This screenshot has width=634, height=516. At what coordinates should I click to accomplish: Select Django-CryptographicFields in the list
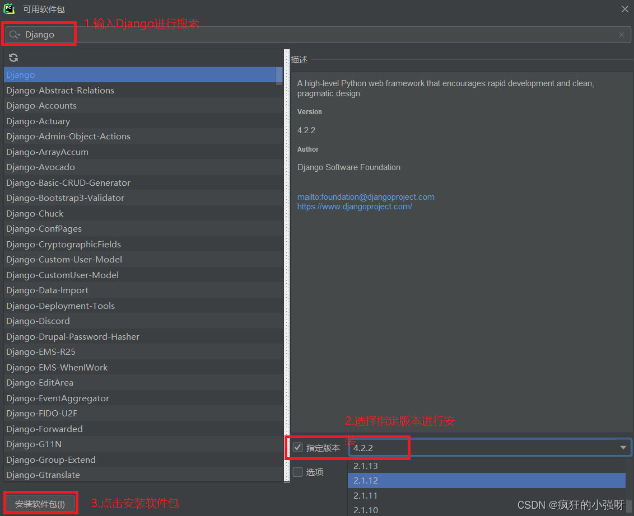coord(143,244)
